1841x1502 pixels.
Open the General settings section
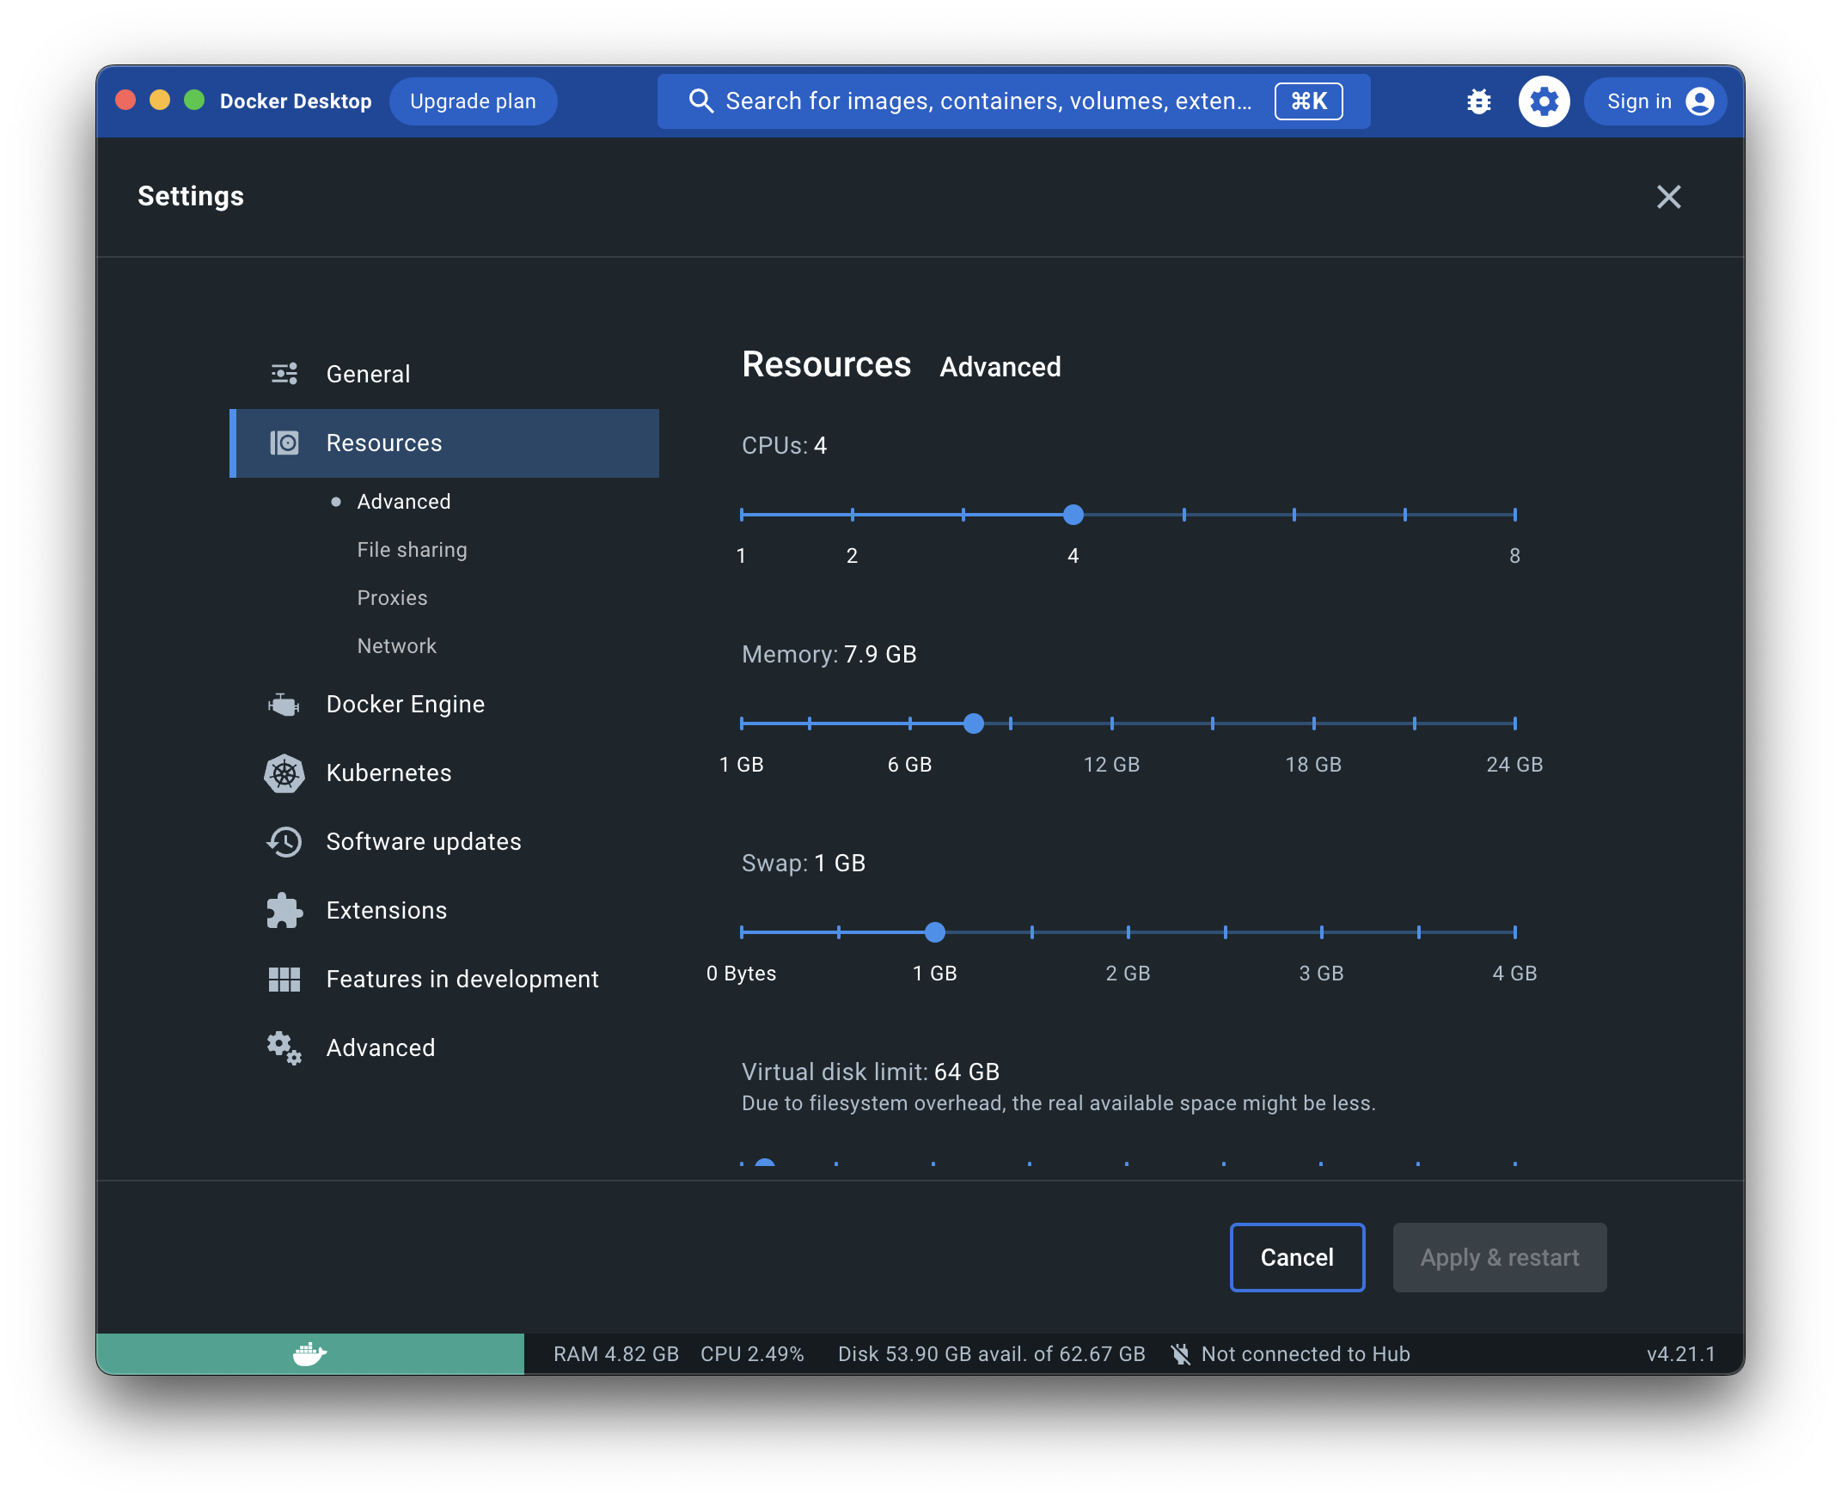coord(444,374)
